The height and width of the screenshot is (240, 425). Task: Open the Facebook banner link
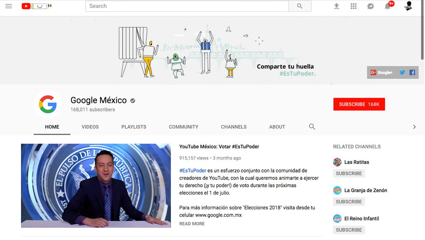point(412,73)
